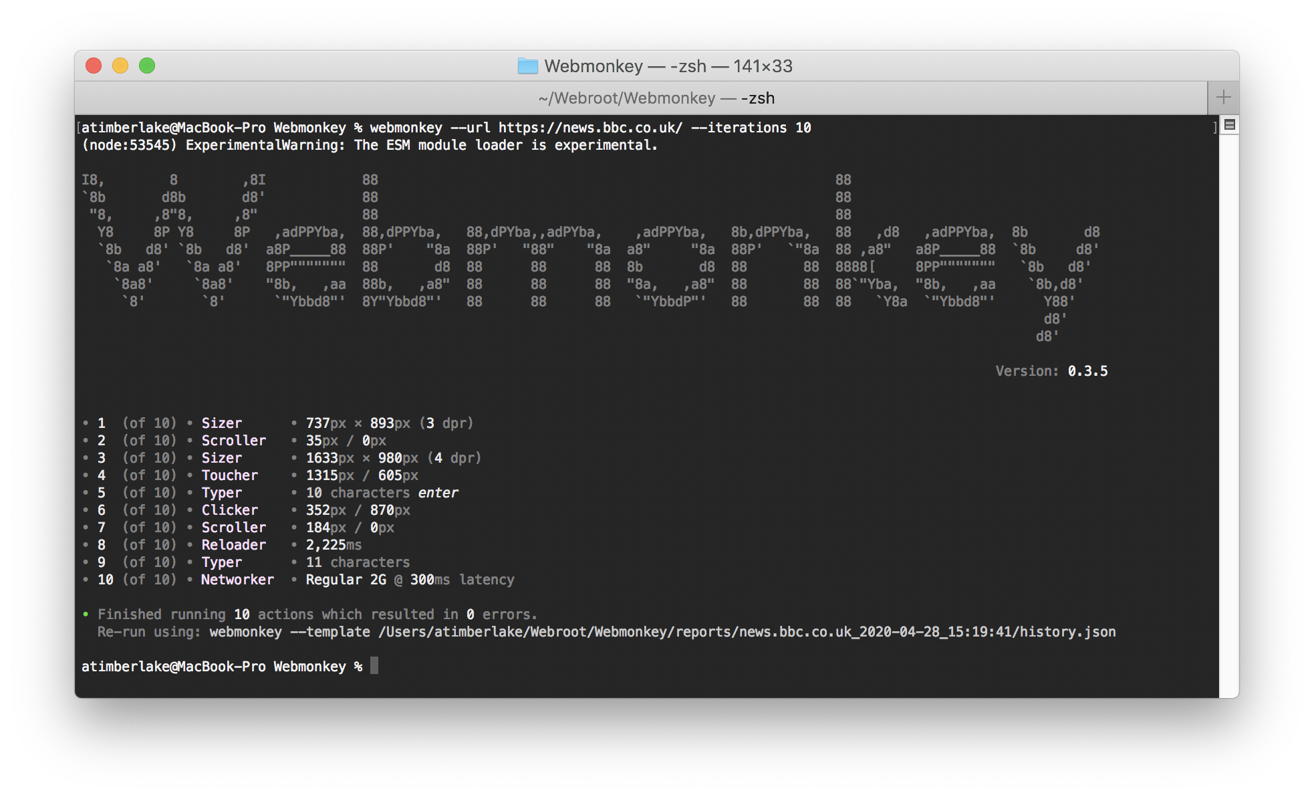The width and height of the screenshot is (1314, 797).
Task: Click the Webmonkey folder icon in title
Action: point(527,66)
